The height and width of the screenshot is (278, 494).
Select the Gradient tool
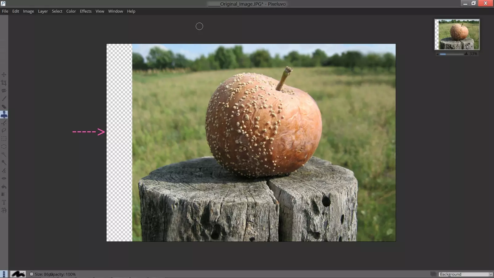point(4,194)
